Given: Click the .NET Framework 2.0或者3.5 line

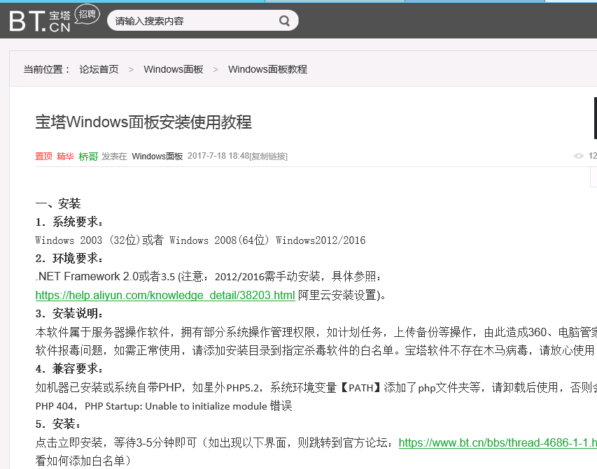Looking at the screenshot, I should click(208, 277).
